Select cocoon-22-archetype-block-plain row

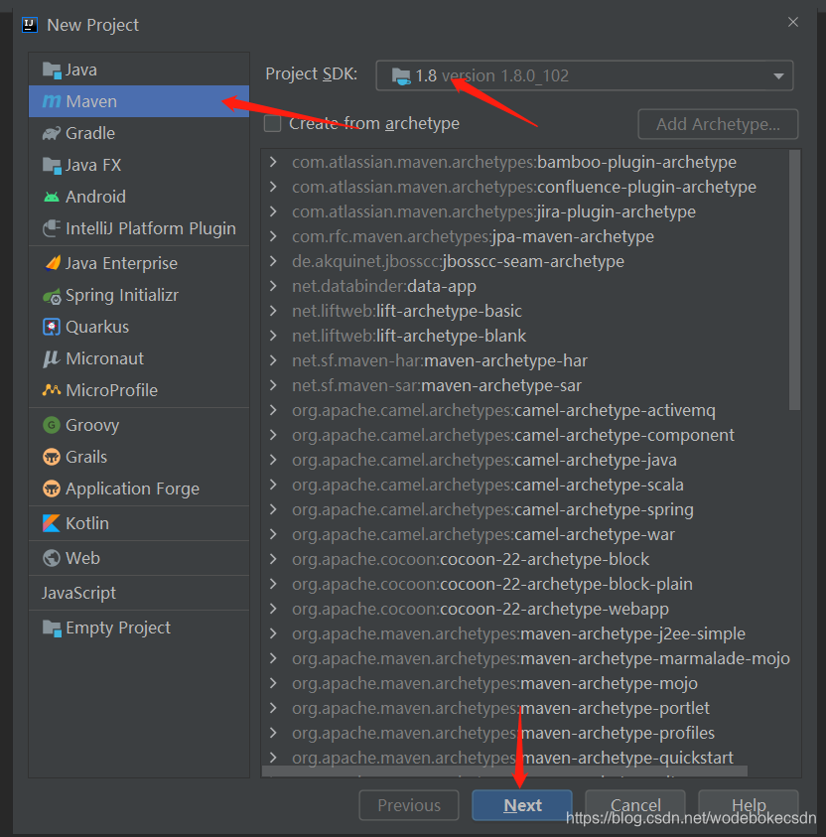point(525,584)
